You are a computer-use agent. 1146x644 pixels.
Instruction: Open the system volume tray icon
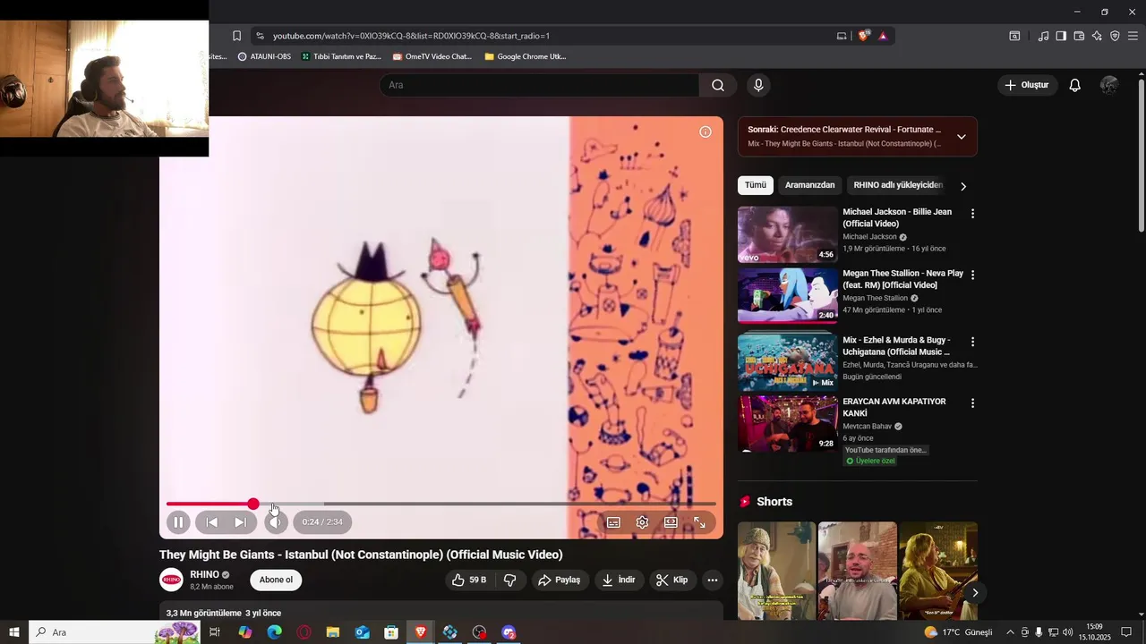[x=1068, y=632]
